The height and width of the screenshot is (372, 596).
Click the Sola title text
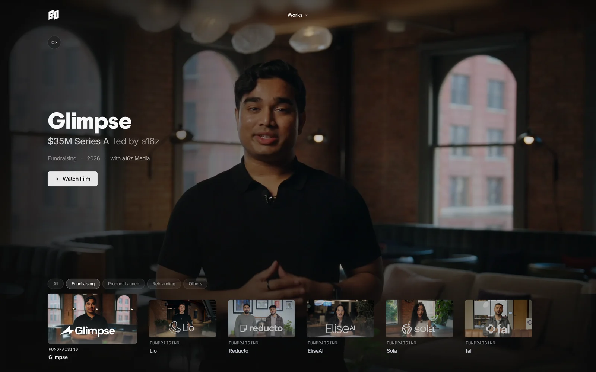392,351
